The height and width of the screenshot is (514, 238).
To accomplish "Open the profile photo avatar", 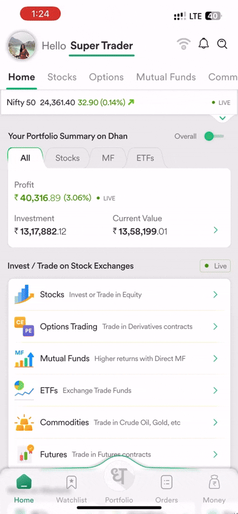I will pos(21,45).
